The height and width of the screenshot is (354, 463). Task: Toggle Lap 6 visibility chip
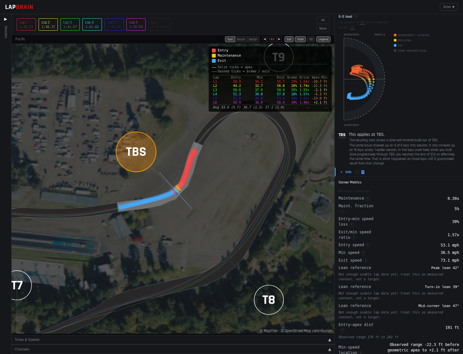click(x=136, y=24)
